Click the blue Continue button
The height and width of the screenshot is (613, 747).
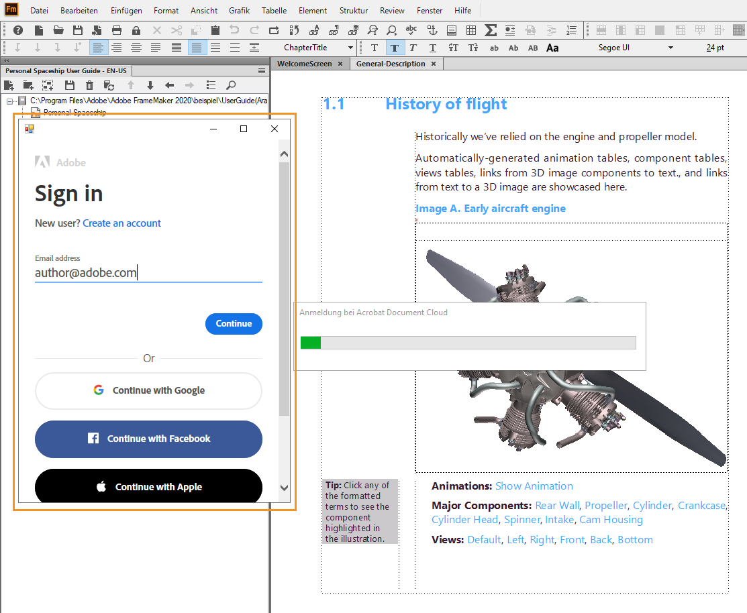coord(234,323)
